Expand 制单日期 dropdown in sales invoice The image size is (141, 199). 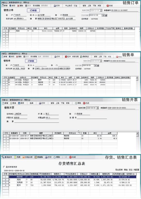tap(97, 108)
